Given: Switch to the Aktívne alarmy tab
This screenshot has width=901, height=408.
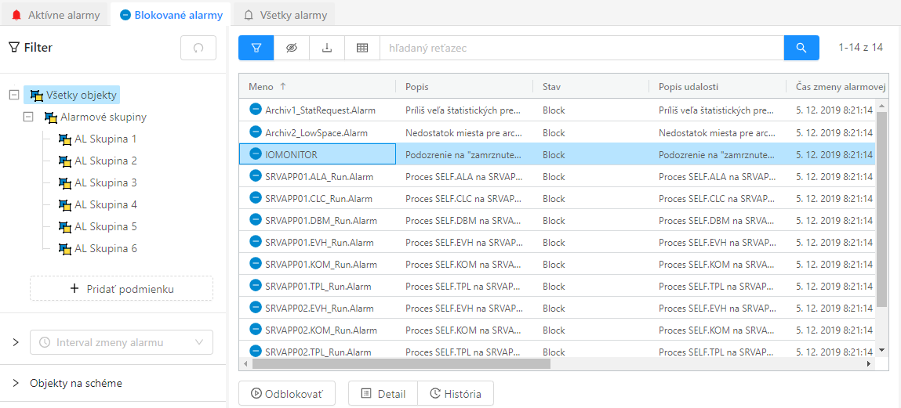Looking at the screenshot, I should (56, 15).
